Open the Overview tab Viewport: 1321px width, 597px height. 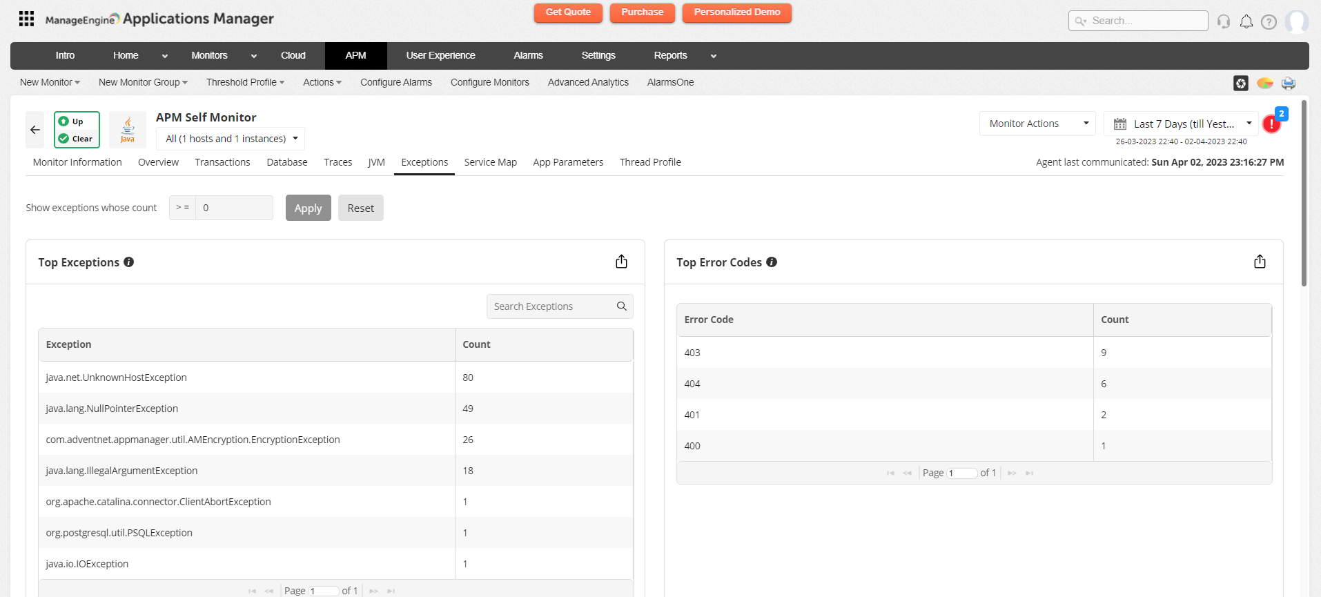pos(158,162)
